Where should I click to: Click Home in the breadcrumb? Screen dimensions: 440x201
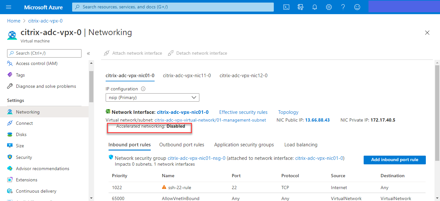[x=14, y=21]
